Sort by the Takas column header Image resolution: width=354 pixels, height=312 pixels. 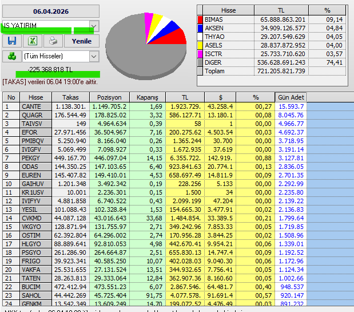(x=70, y=97)
